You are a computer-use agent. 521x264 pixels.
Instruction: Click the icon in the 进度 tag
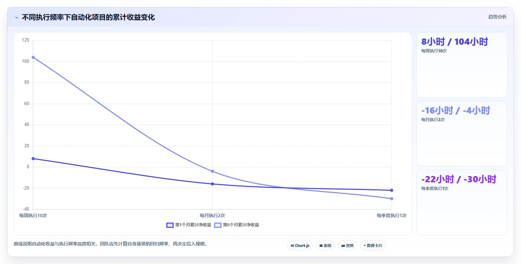coord(343,246)
